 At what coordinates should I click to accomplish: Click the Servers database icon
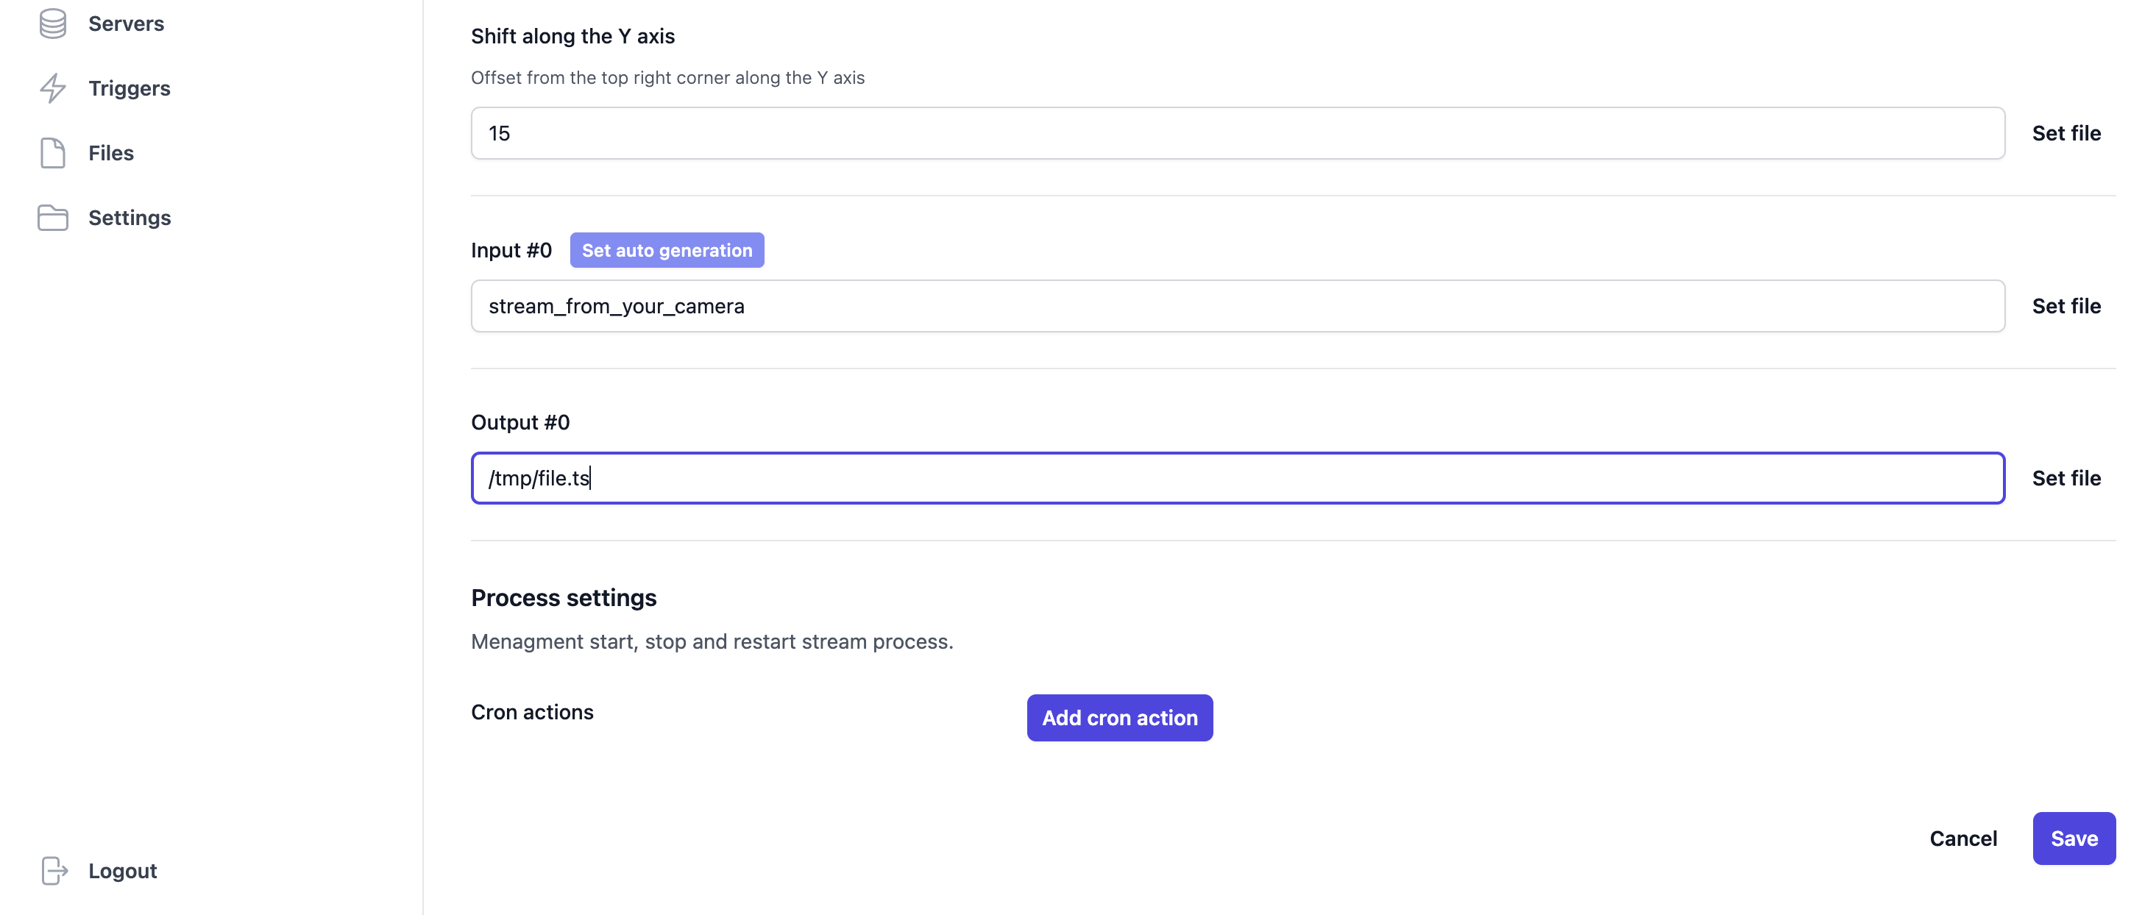(x=53, y=24)
